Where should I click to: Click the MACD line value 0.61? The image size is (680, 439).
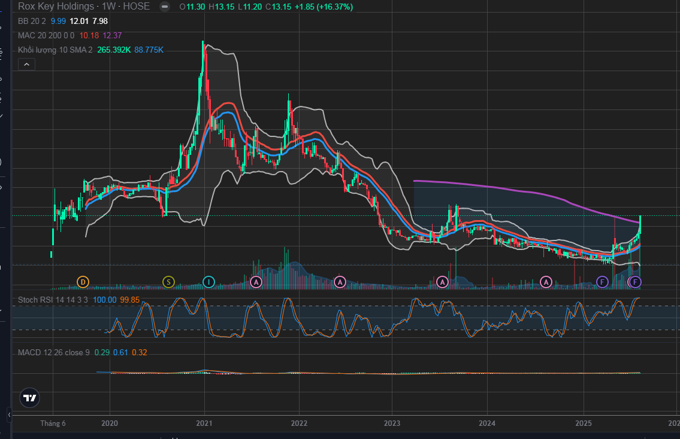(x=120, y=352)
